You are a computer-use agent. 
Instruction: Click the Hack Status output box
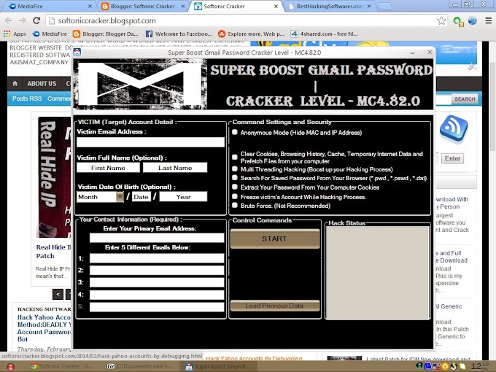point(378,272)
